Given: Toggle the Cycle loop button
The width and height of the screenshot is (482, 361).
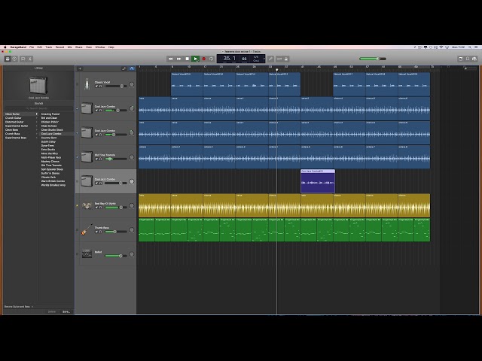Looking at the screenshot, I should 212,59.
